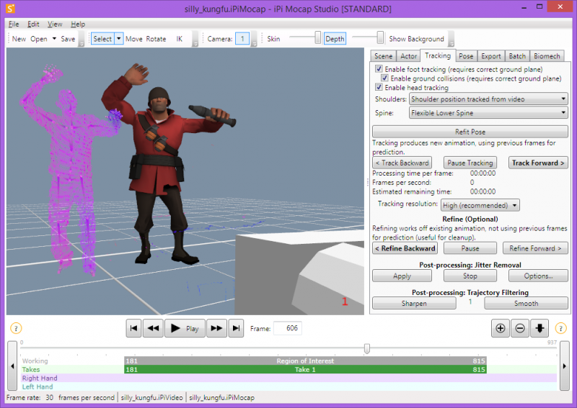577x408 pixels.
Task: Apply jitter removal
Action: coord(402,276)
